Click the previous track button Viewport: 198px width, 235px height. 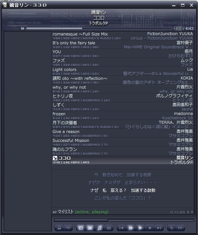121,228
